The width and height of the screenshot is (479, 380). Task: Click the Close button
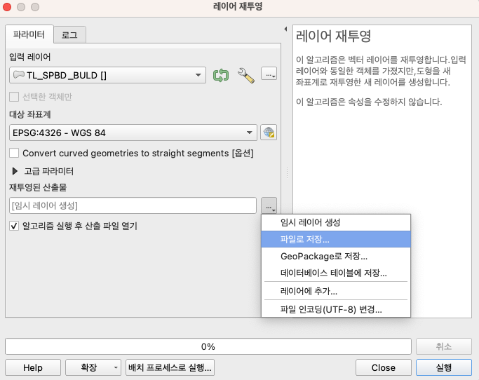[384, 367]
